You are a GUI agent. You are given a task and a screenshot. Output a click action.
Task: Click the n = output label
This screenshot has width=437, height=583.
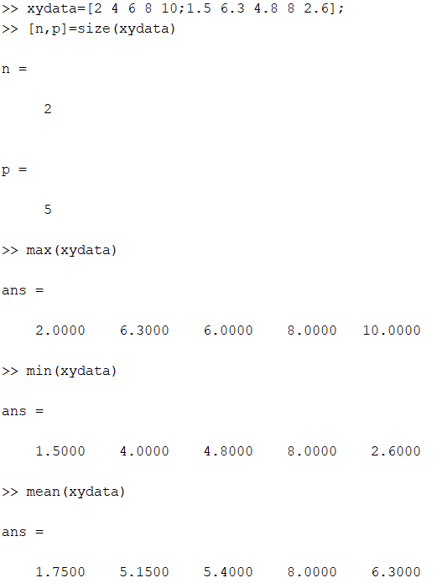(x=14, y=69)
